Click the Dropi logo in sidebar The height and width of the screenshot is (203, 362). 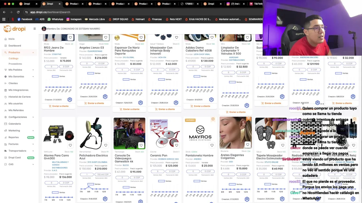pyautogui.click(x=14, y=29)
